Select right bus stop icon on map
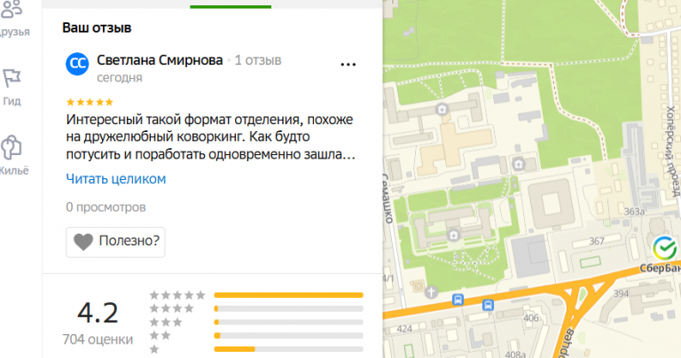 (489, 305)
